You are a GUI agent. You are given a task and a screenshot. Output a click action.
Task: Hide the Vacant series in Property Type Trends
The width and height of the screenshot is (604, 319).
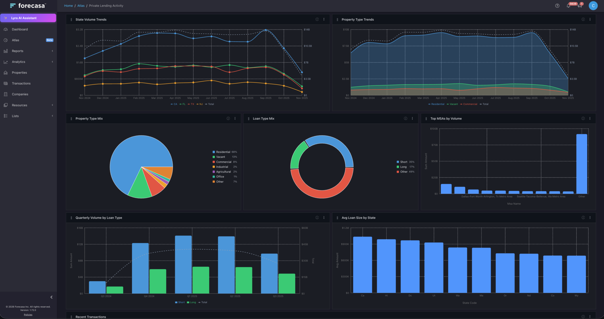point(452,104)
